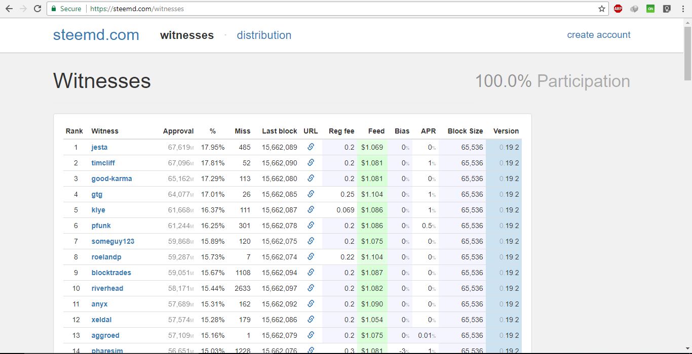Open the URL link icon for good-karma
Viewport: 692px width, 354px height.
coord(311,179)
